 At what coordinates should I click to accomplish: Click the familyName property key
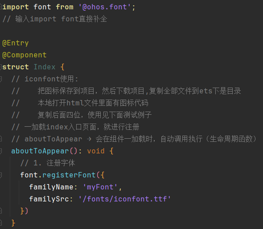tap(51, 187)
